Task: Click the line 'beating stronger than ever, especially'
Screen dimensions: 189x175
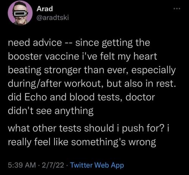Action: [92, 70]
